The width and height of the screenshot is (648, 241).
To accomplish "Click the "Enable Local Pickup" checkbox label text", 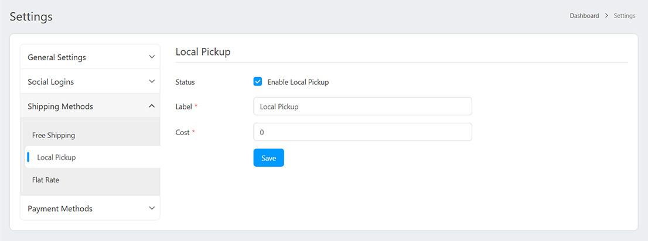I will [x=298, y=82].
